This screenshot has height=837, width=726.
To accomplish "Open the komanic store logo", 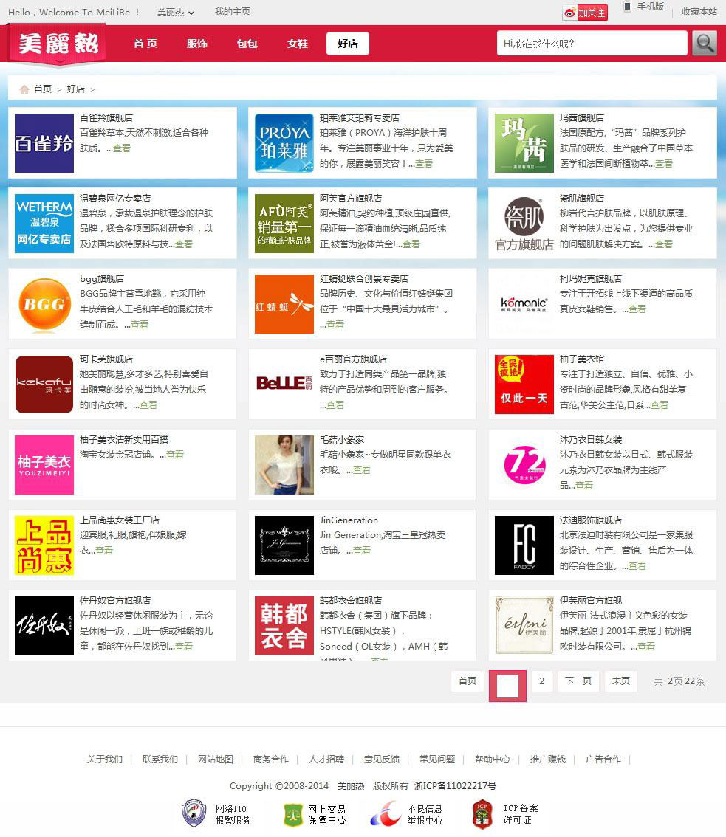I will click(524, 304).
